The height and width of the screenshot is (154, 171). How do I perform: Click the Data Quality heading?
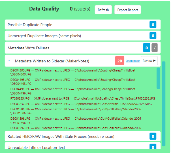pos(44,9)
